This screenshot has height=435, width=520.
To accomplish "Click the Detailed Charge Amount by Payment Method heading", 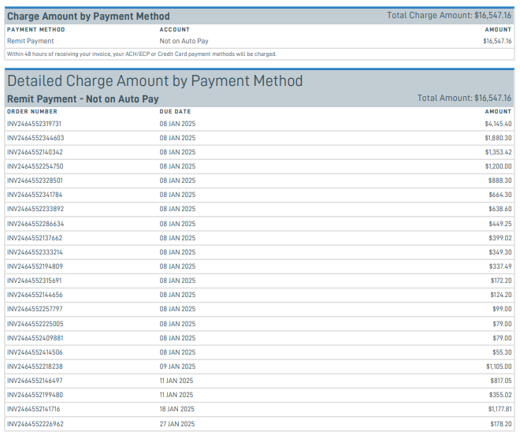I will coord(154,81).
